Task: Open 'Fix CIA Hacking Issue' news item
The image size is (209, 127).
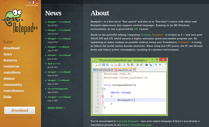Action: pyautogui.click(x=58, y=89)
